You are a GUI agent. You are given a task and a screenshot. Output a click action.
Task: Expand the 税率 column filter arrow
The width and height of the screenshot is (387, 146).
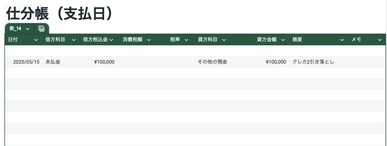pos(186,40)
